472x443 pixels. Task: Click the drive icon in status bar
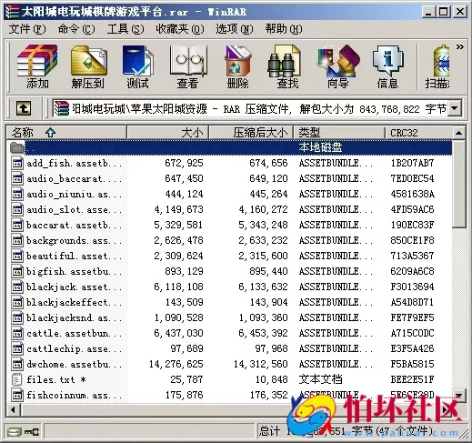(x=14, y=431)
